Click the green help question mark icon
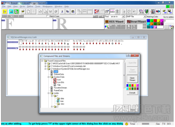Image resolution: width=175 pixels, height=127 pixels. click(x=168, y=6)
